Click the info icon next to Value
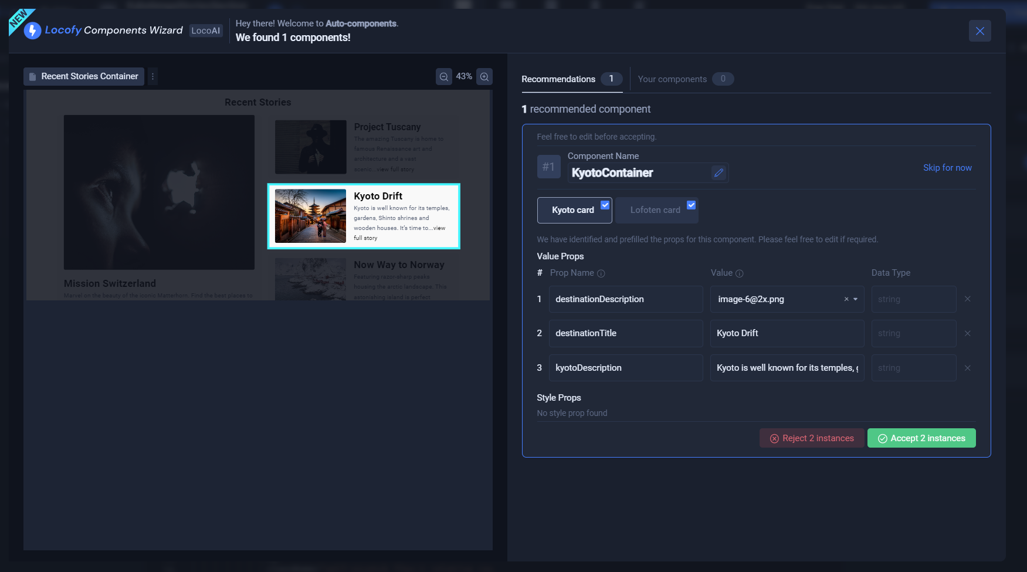The image size is (1027, 572). point(739,273)
